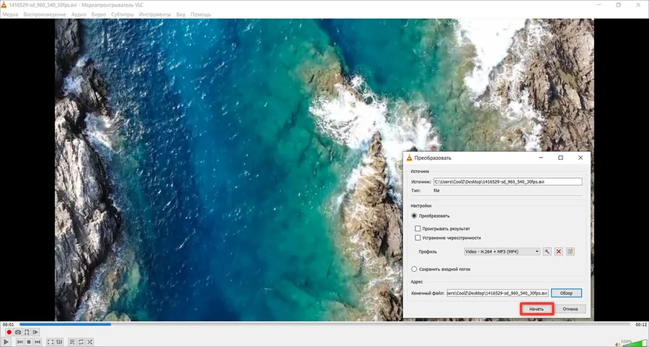This screenshot has width=649, height=347.
Task: Click the Источник path field
Action: [x=508, y=181]
